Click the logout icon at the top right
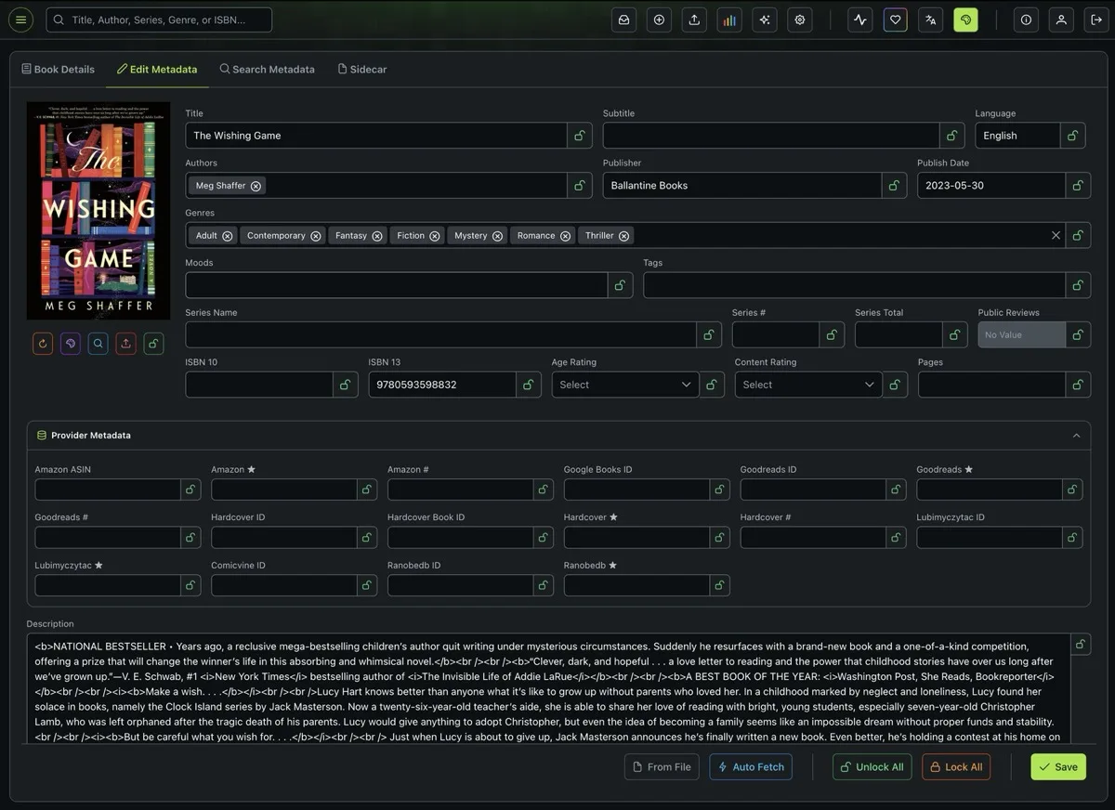The image size is (1115, 810). tap(1095, 20)
